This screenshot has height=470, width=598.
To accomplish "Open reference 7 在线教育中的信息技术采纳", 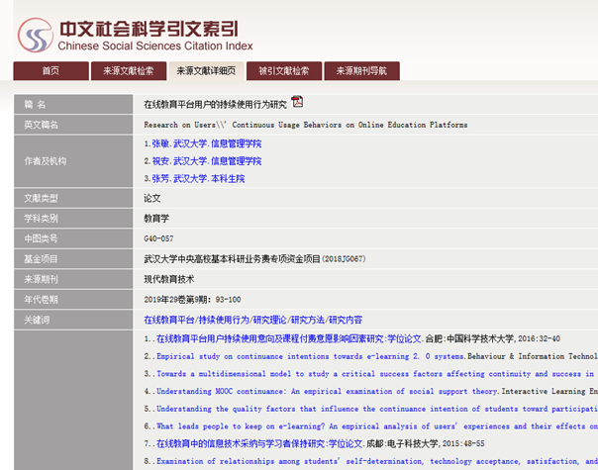I will 259,443.
